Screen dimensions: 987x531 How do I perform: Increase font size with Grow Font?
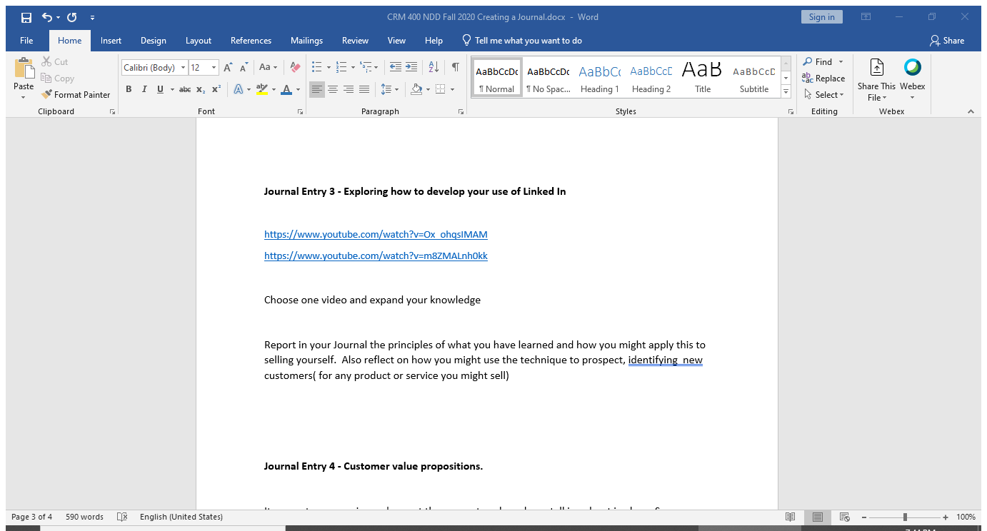tap(228, 68)
